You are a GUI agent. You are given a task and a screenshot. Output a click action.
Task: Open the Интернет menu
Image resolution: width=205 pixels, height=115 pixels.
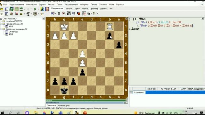click(84, 4)
